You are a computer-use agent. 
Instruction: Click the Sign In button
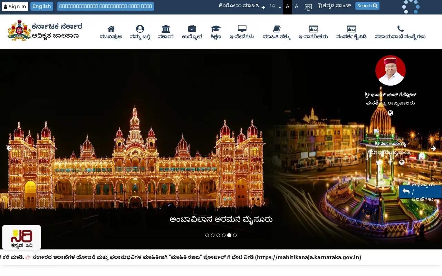[x=15, y=7]
